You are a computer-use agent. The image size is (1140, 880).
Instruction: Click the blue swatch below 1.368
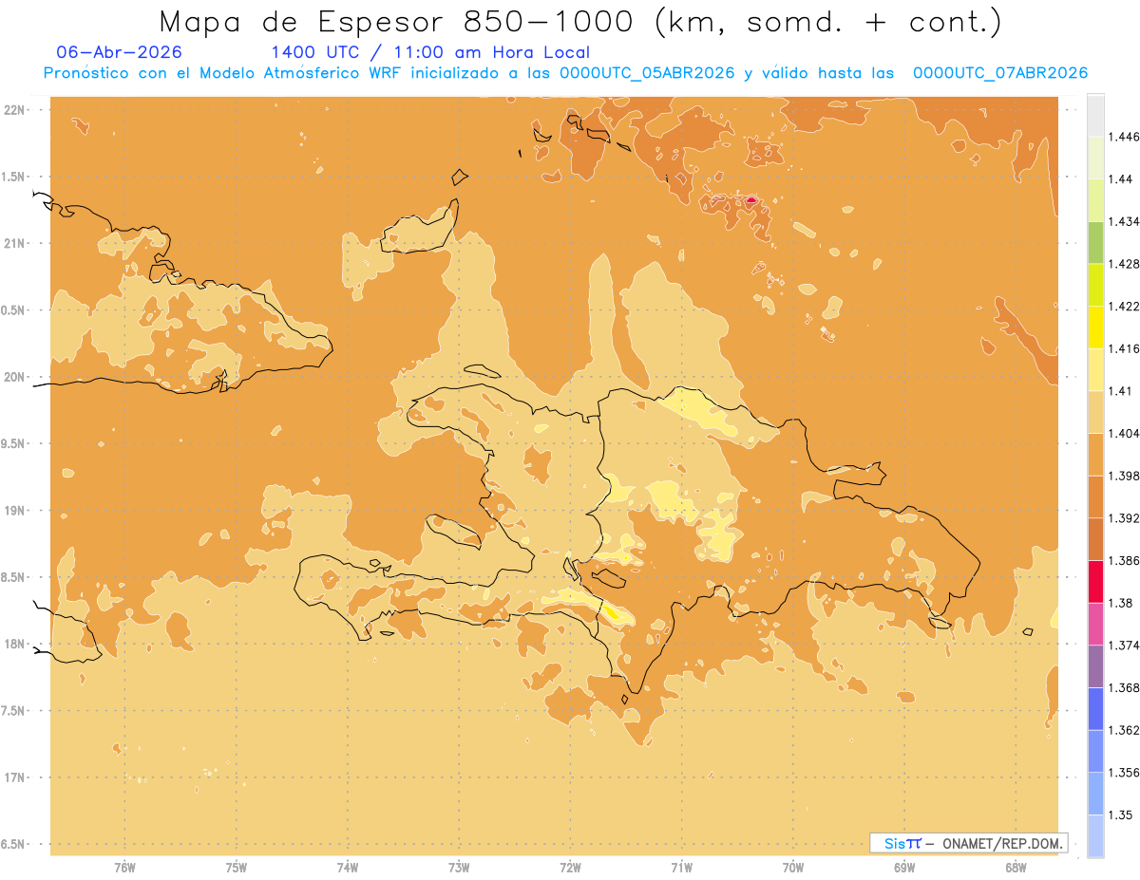[x=1095, y=708]
